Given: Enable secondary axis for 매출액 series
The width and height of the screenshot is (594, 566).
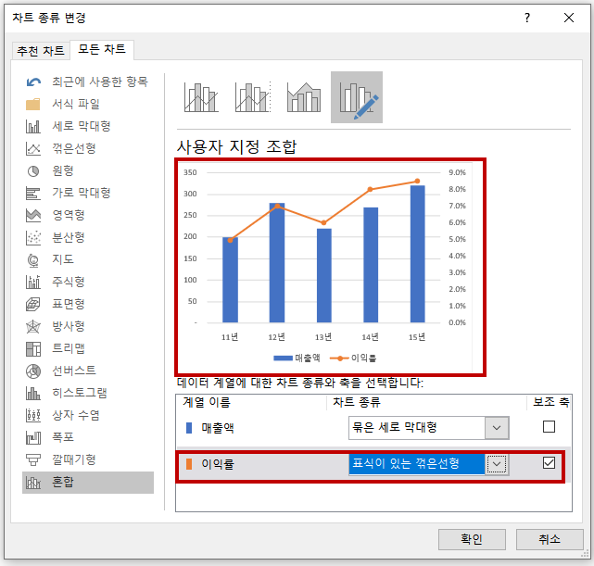Looking at the screenshot, I should click(x=549, y=427).
